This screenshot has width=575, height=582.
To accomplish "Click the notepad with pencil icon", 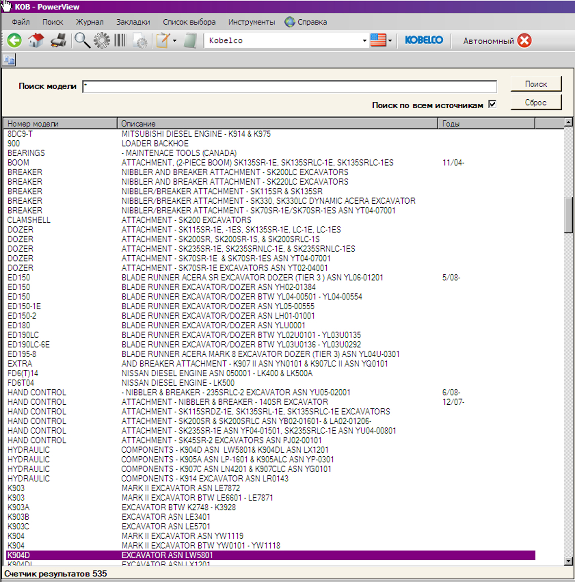I will (x=162, y=40).
